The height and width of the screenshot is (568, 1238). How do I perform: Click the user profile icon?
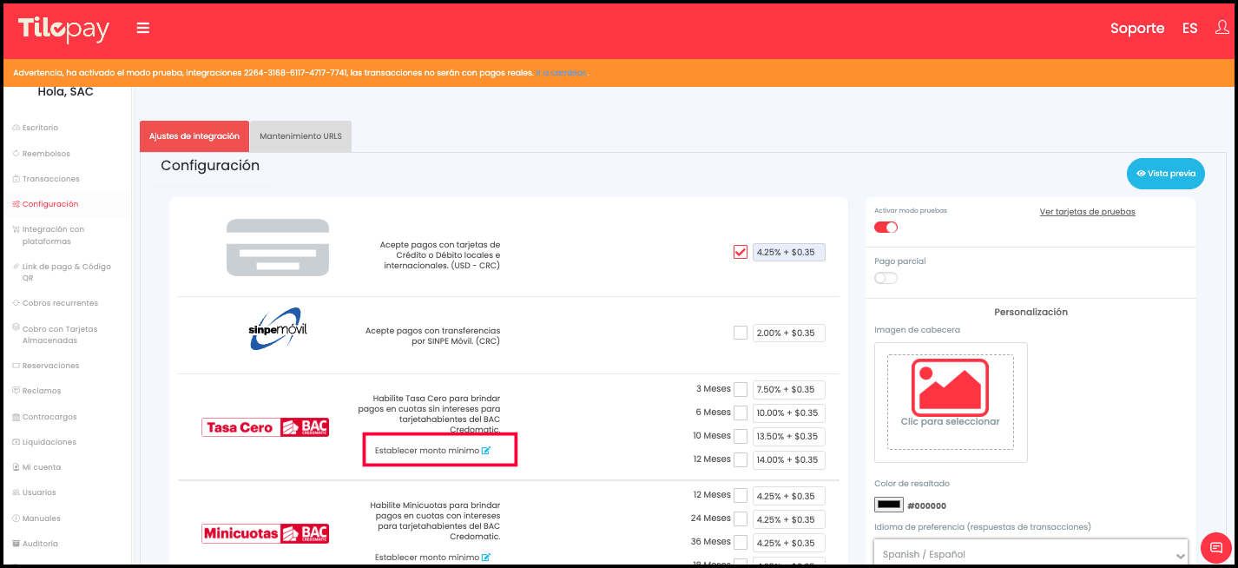(x=1222, y=28)
